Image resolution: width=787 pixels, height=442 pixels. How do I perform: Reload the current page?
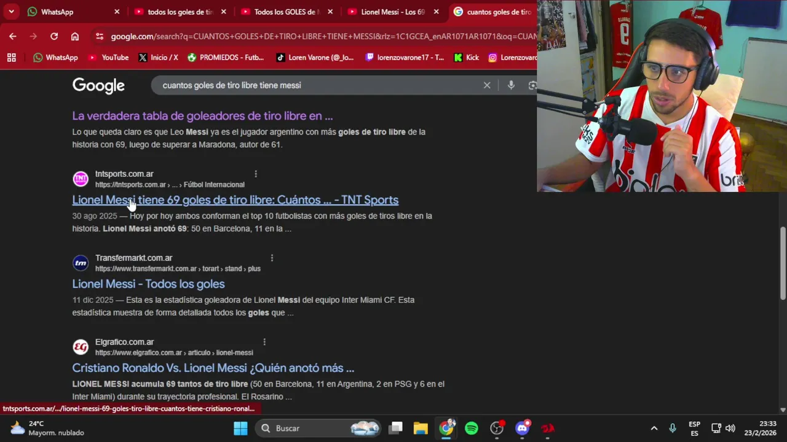pos(54,36)
